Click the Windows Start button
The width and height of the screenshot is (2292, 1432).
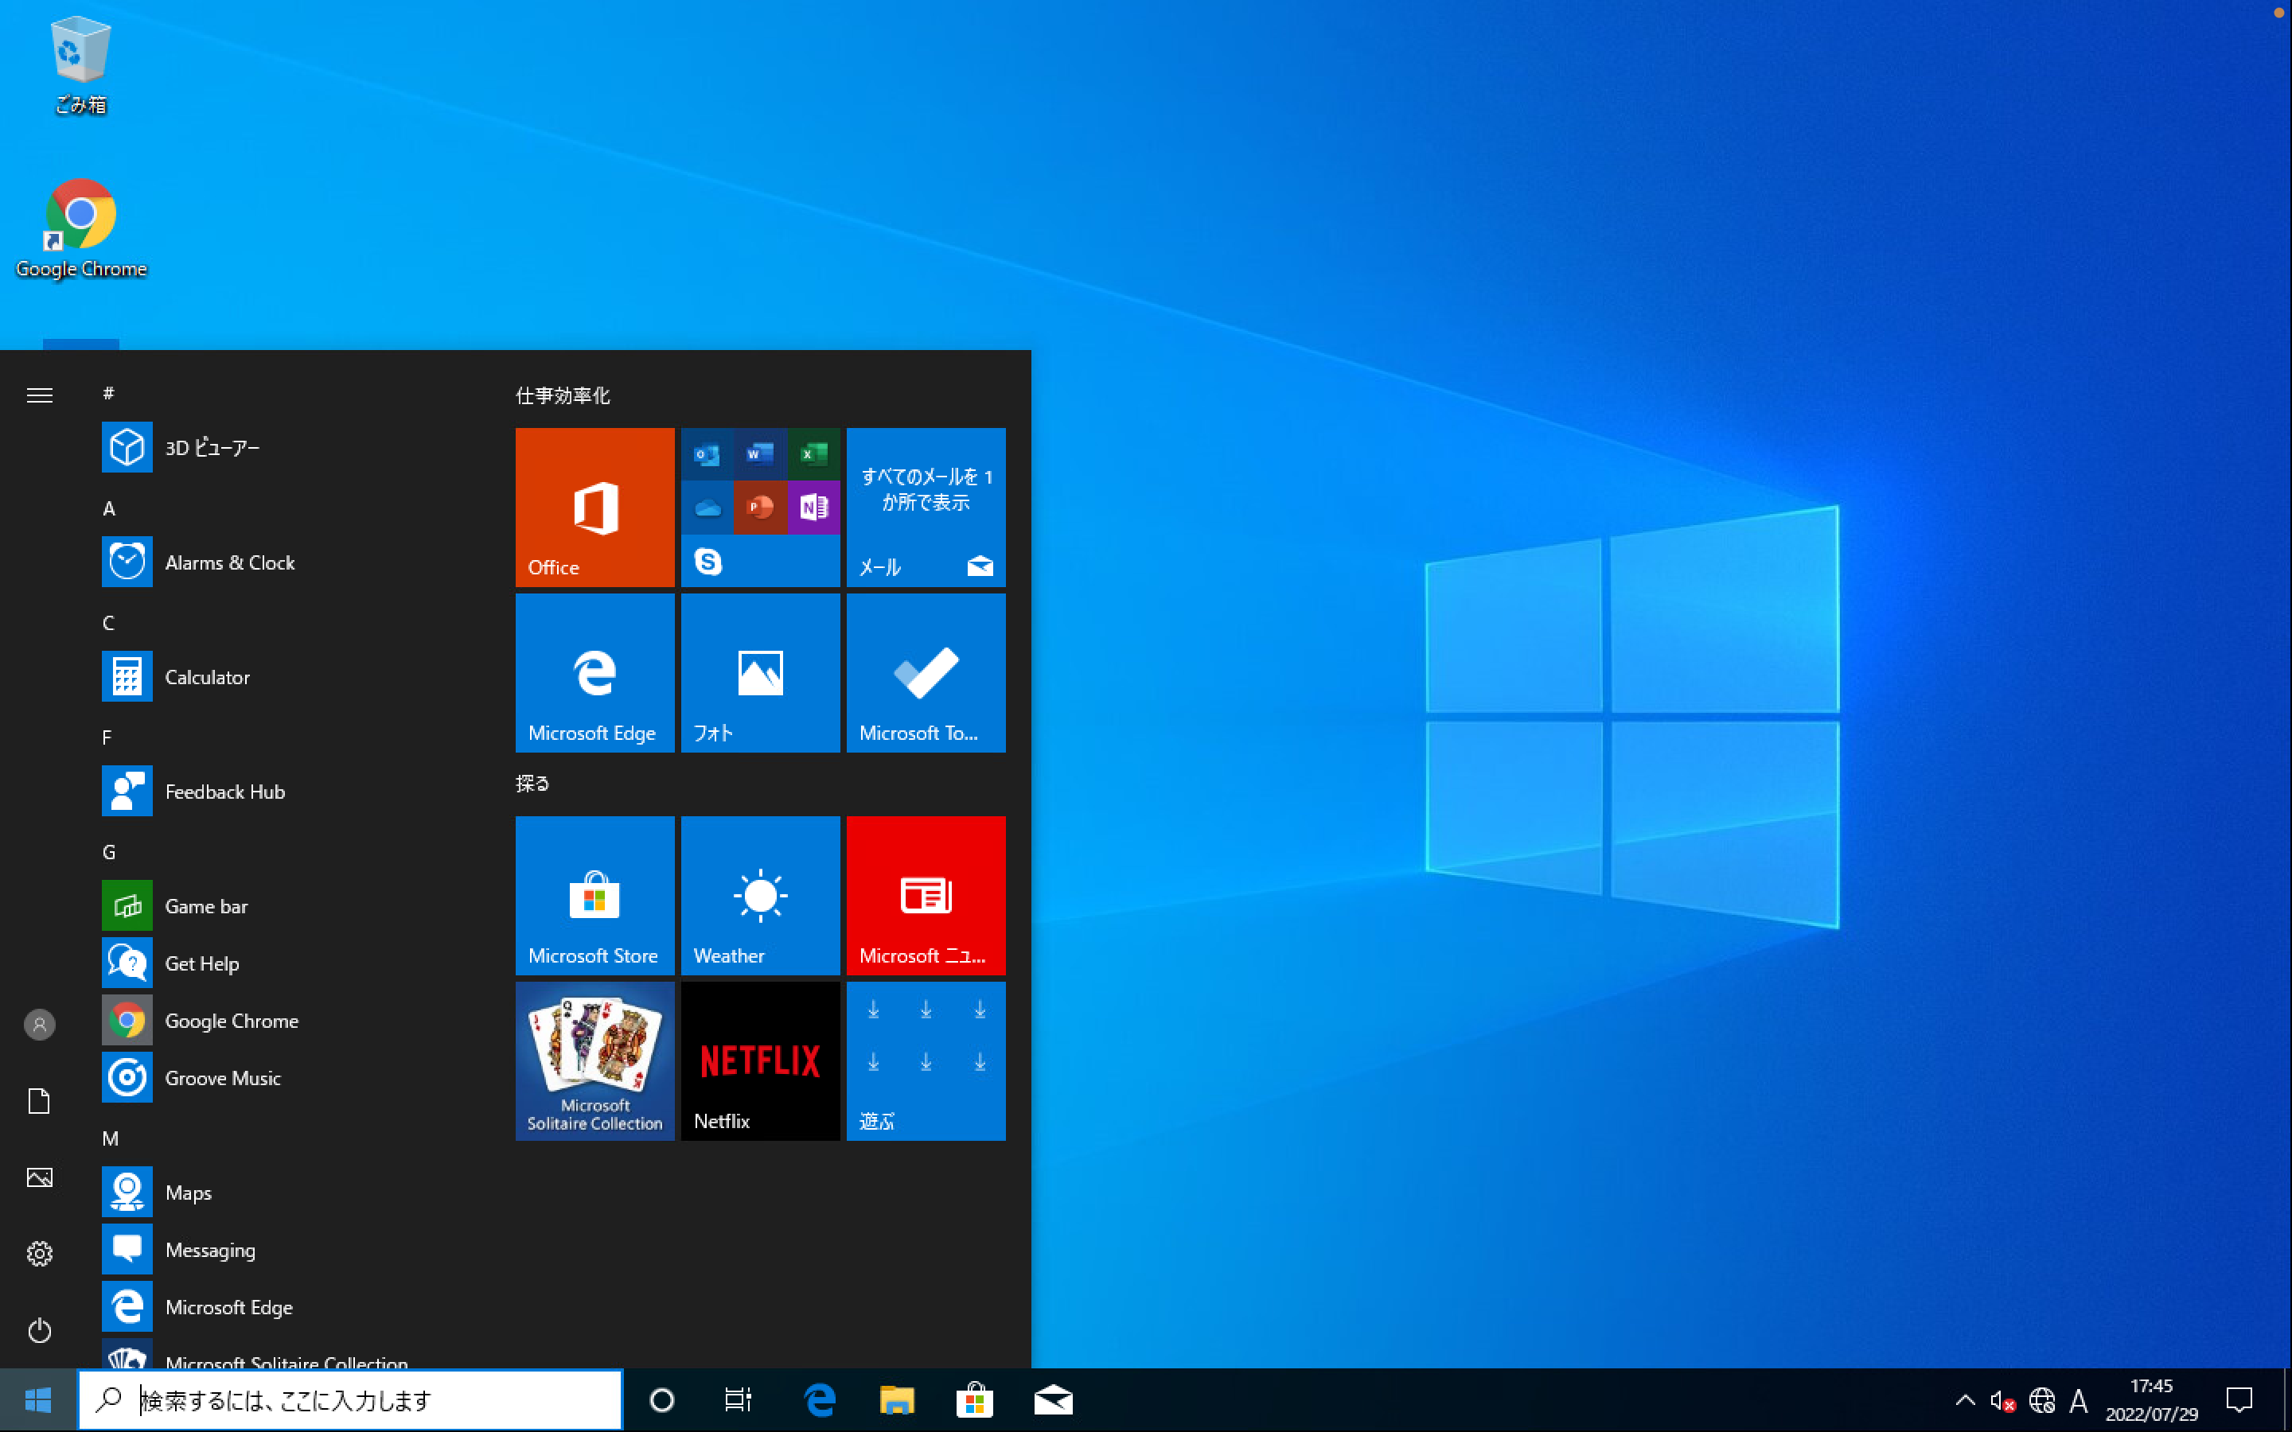tap(38, 1400)
